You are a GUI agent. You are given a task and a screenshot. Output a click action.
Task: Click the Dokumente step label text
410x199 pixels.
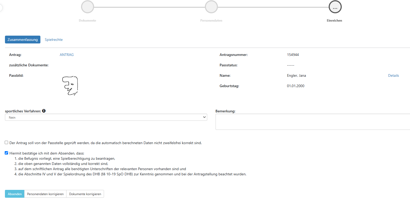(x=87, y=21)
